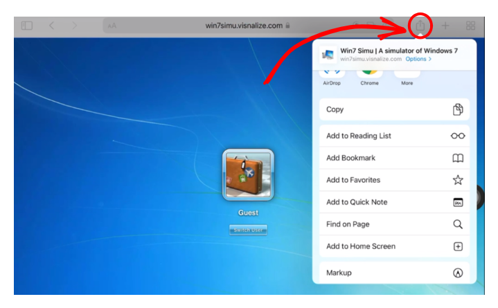The width and height of the screenshot is (498, 308).
Task: Open Safari sidebar panel icon
Action: tap(27, 26)
